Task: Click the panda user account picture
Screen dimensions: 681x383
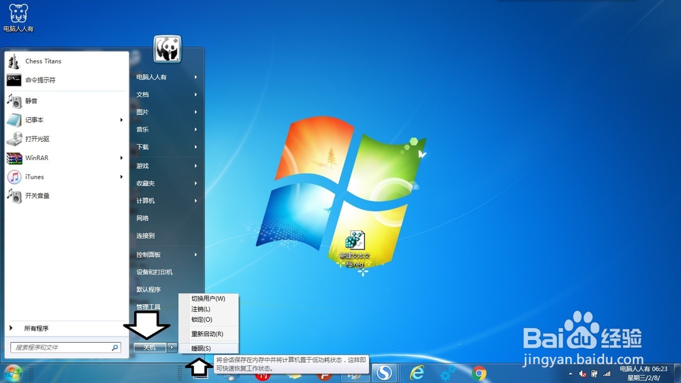Action: click(168, 48)
